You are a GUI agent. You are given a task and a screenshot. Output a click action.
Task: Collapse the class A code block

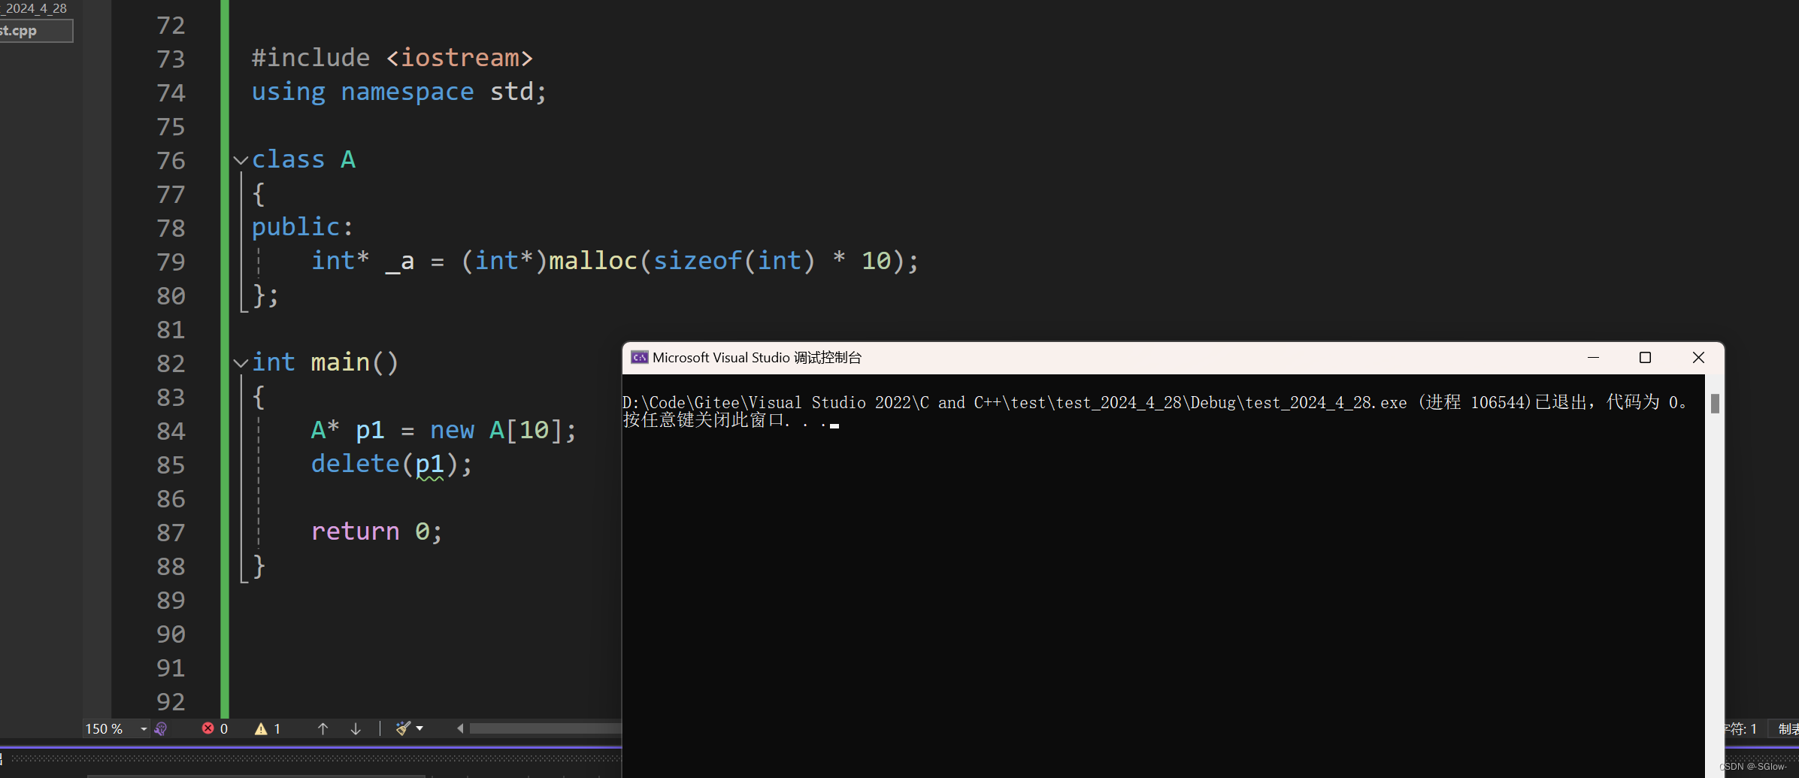(241, 160)
